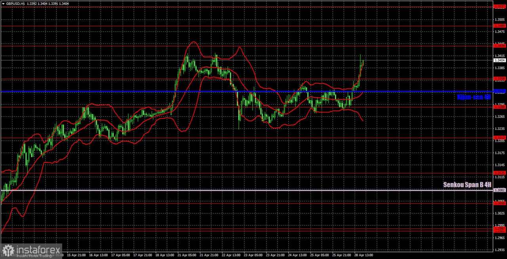This screenshot has width=507, height=259.
Task: Click the blue Kijun-sen price tag on axis
Action: 499,91
